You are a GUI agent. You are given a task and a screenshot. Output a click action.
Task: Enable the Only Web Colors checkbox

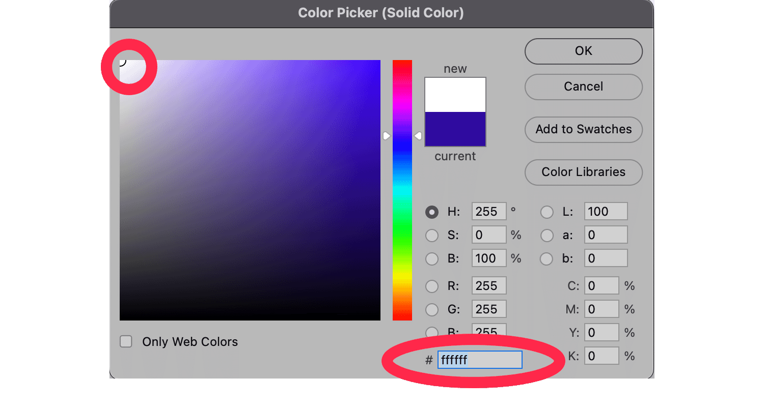(x=126, y=341)
